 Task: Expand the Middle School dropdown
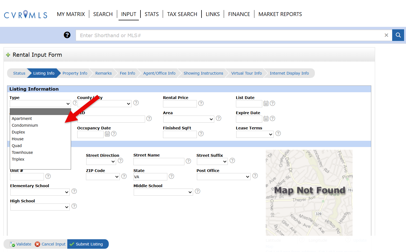coord(163,192)
